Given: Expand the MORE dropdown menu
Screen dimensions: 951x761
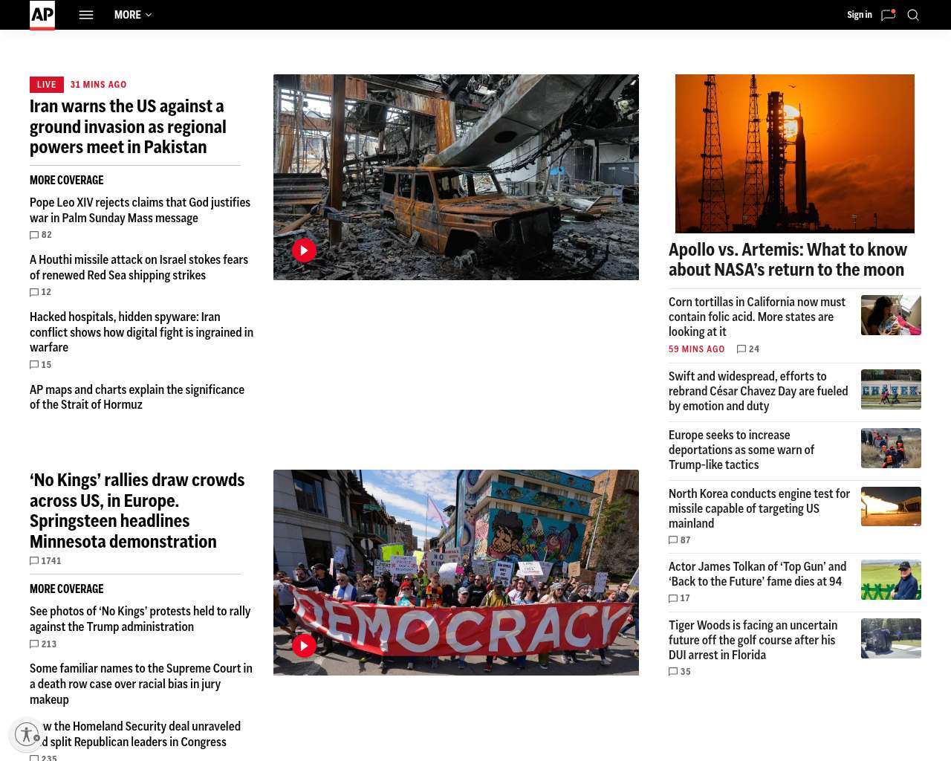Looking at the screenshot, I should (133, 15).
